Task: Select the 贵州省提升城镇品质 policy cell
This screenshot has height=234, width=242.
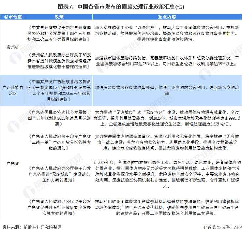Action: tap(59, 61)
